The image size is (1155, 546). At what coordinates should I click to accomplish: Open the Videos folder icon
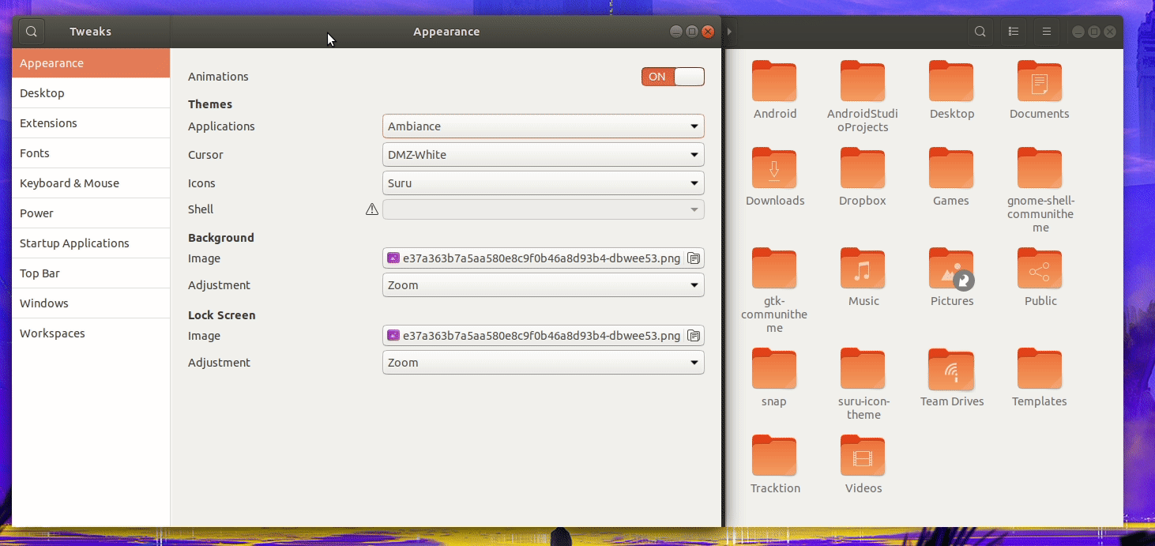tap(863, 455)
